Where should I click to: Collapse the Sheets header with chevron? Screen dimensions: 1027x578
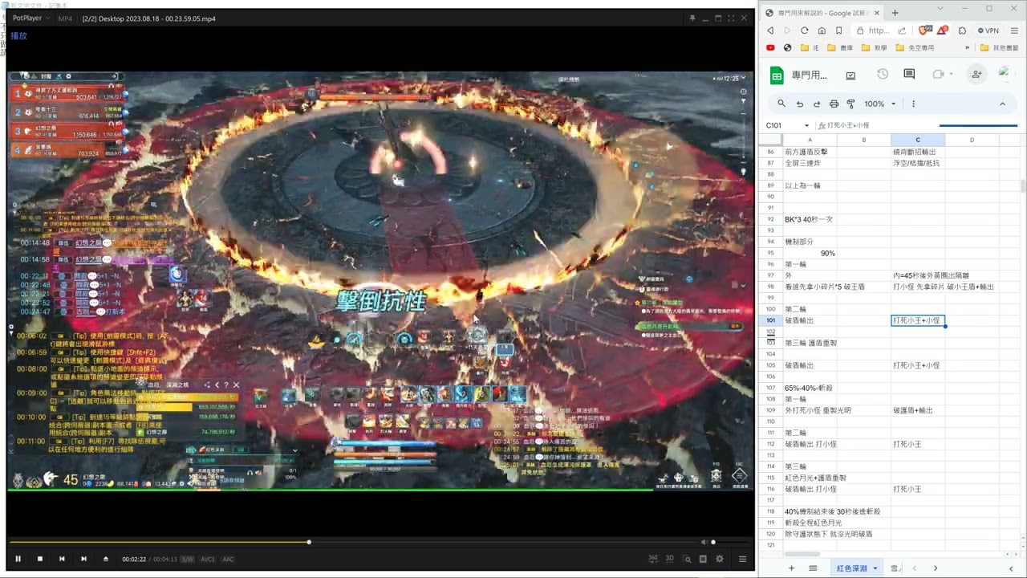click(1002, 104)
